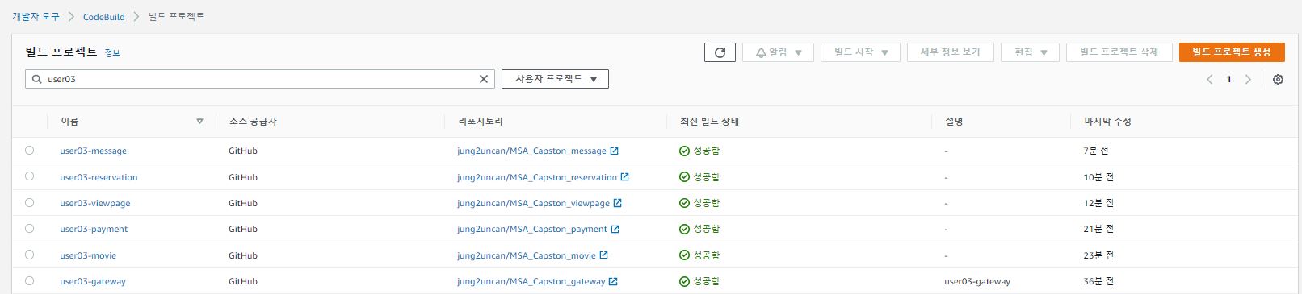Viewport: 1302px width, 294px height.
Task: Click success status icon for user03-gateway
Action: coord(684,281)
